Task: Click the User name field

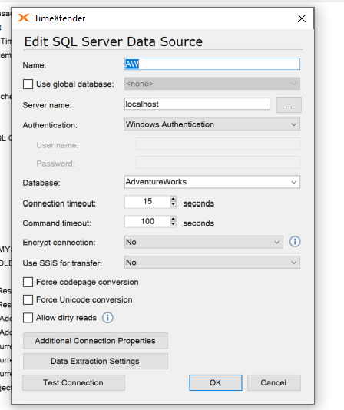Action: click(x=218, y=144)
